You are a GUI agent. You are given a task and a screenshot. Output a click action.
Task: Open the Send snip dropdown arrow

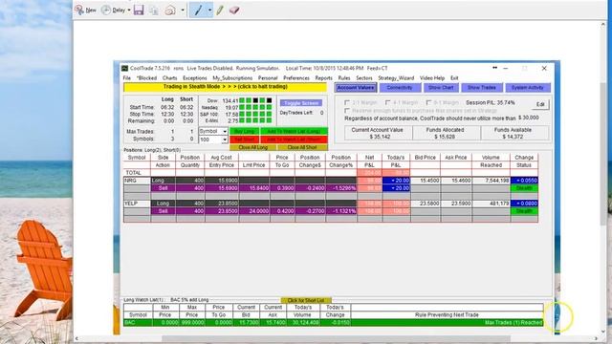[x=183, y=11]
